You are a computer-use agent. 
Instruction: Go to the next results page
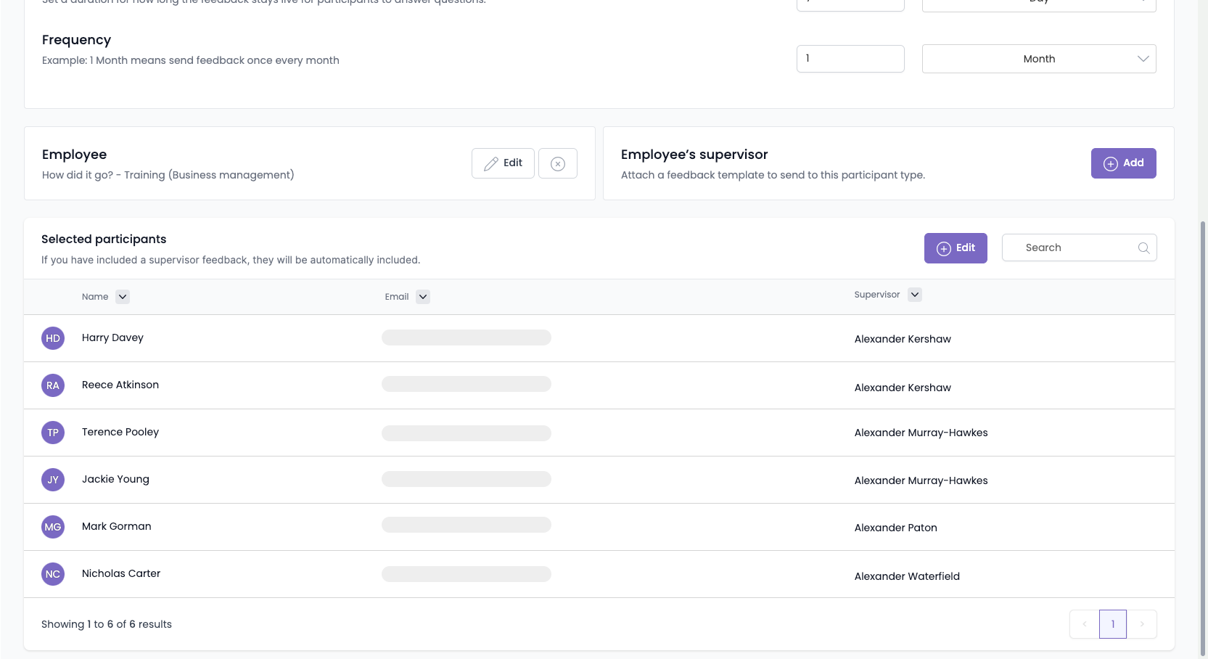[1142, 624]
